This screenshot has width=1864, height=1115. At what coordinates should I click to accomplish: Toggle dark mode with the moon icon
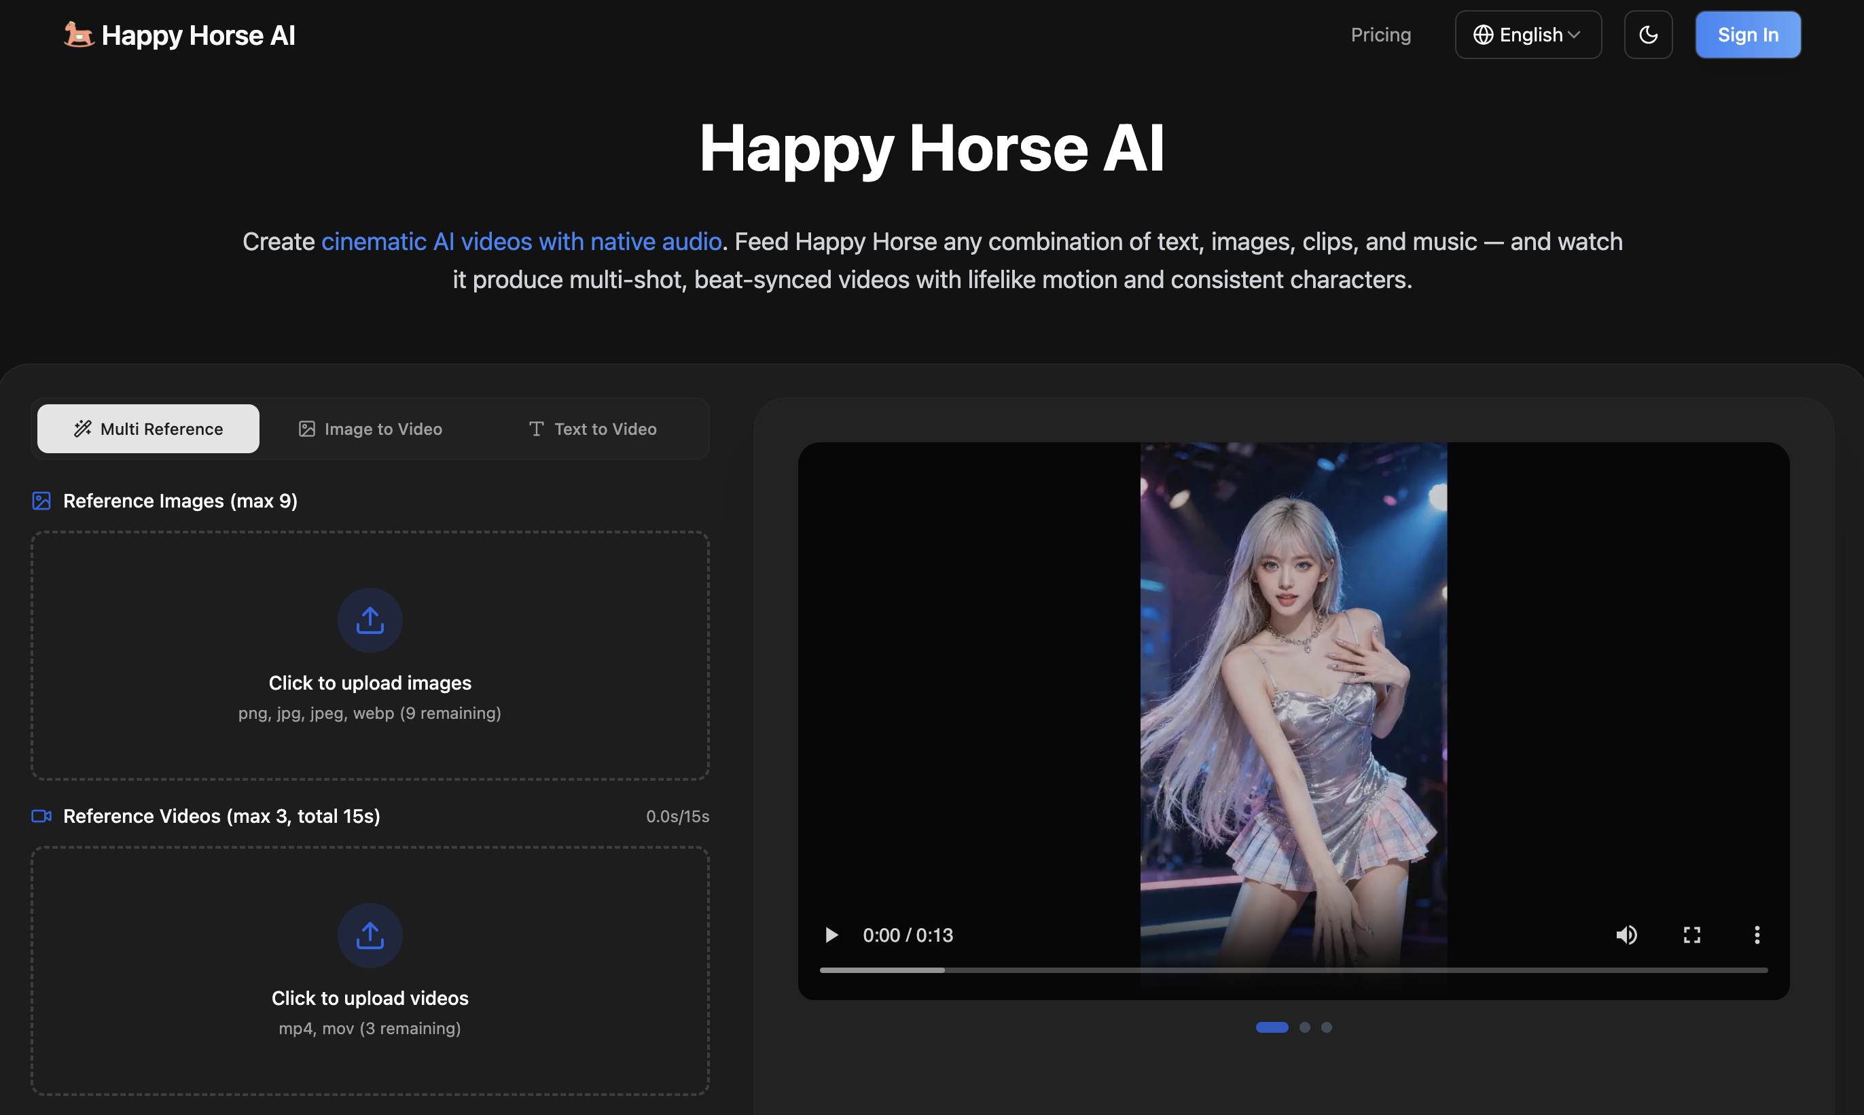(x=1648, y=34)
